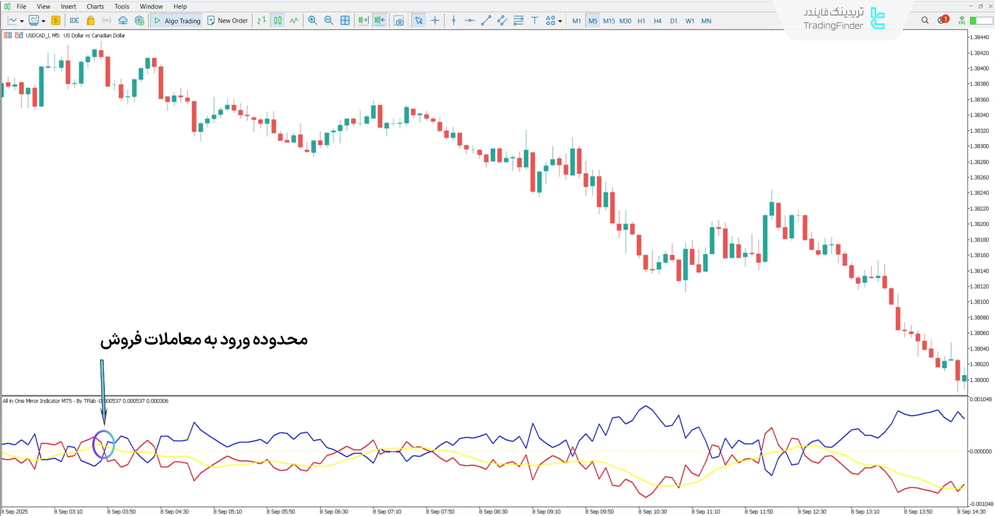Open the Charts menu

(95, 7)
